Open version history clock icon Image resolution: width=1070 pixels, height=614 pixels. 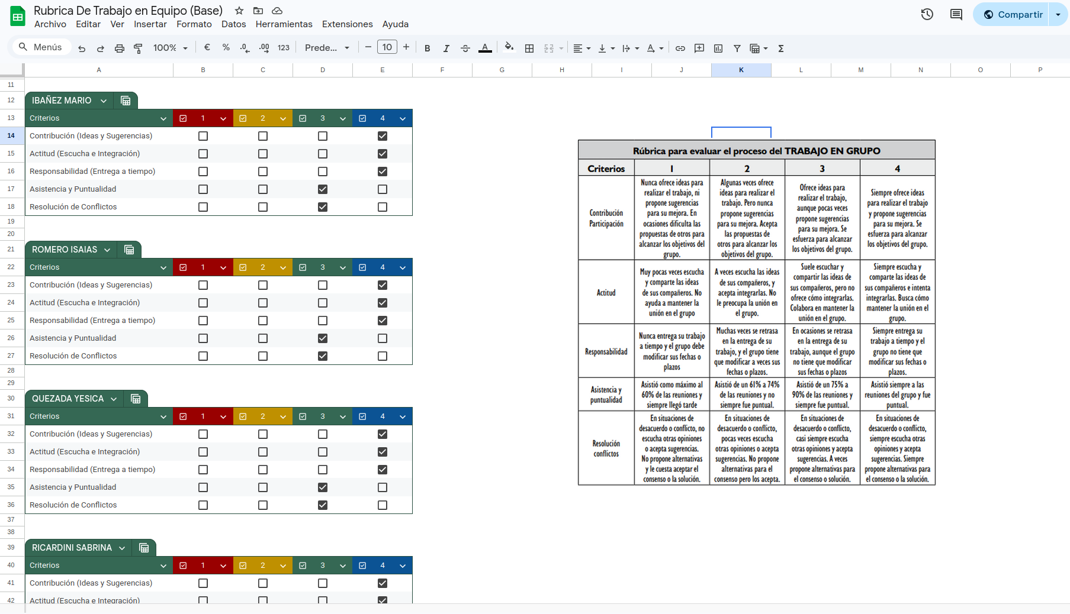927,14
